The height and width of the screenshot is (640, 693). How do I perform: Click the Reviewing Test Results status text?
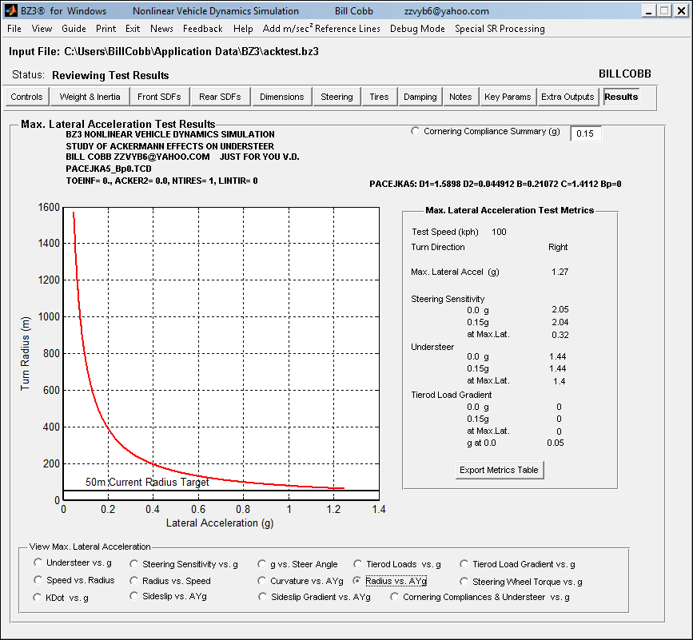(110, 75)
